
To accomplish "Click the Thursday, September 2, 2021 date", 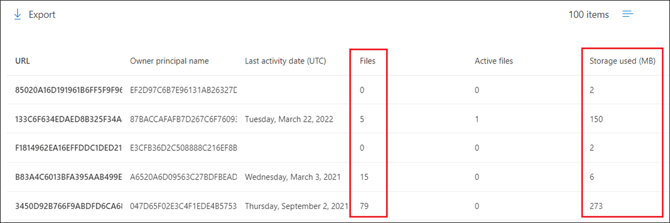I will [x=295, y=206].
